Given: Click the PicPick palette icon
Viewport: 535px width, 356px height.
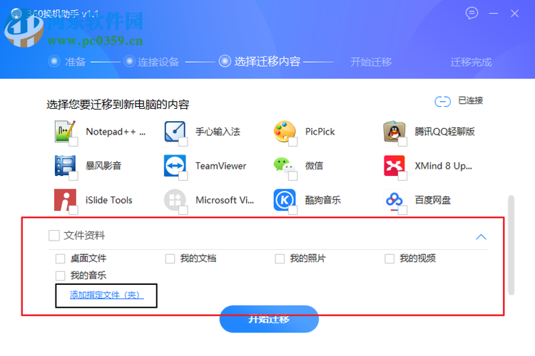Looking at the screenshot, I should [285, 131].
